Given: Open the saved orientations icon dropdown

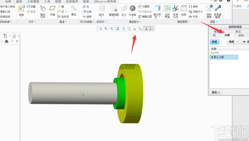Looking at the screenshot, I should pyautogui.click(x=129, y=28).
